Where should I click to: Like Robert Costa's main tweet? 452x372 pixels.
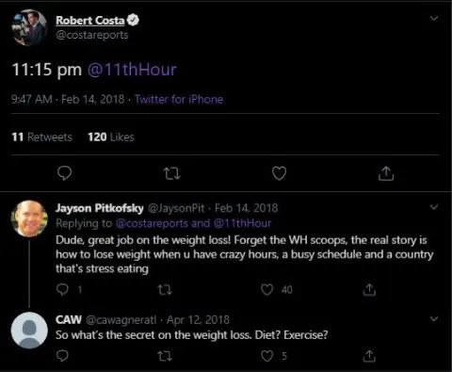point(279,173)
